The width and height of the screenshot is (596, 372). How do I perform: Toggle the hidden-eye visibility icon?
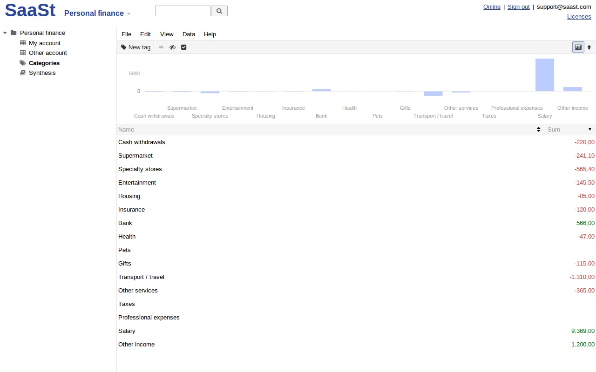coord(172,47)
